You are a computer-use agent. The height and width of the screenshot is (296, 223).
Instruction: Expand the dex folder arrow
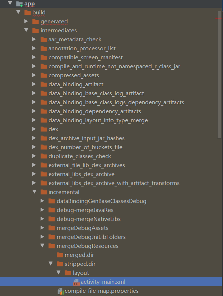(x=34, y=129)
